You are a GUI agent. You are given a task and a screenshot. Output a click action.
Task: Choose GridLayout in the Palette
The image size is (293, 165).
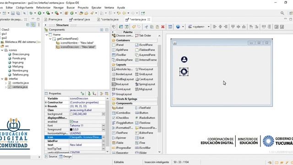pos(144,74)
